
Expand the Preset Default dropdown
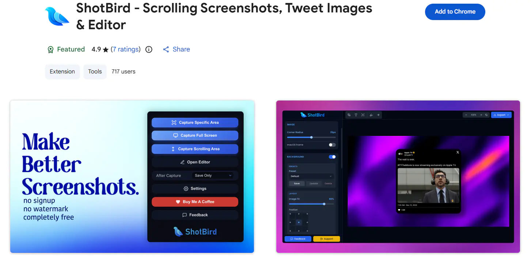pyautogui.click(x=311, y=176)
